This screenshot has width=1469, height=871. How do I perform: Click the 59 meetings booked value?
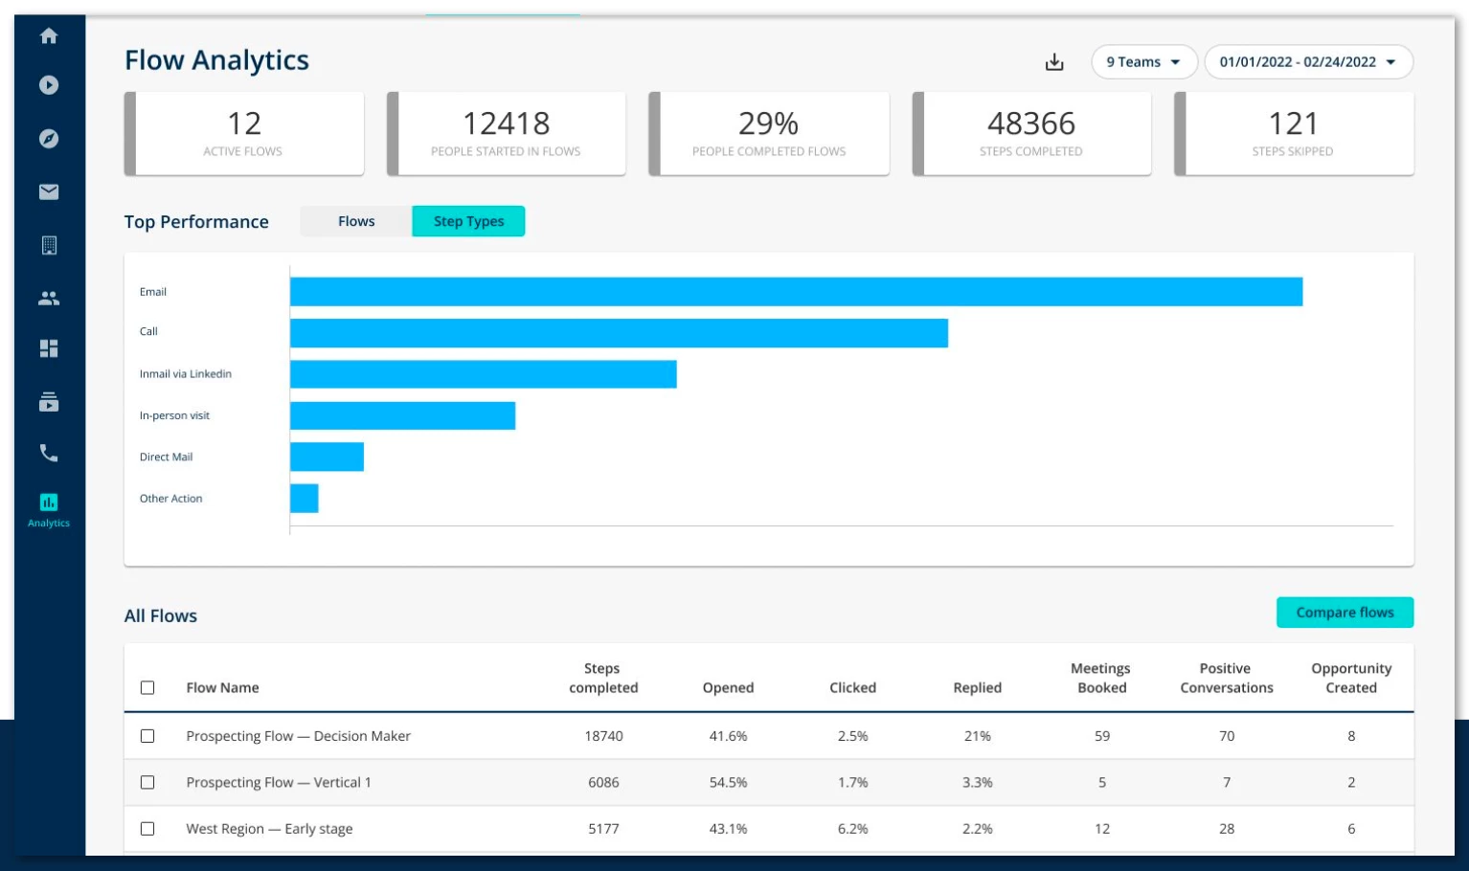(1102, 736)
